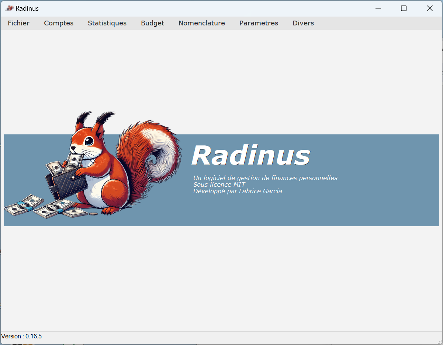Expand the Statistiques menu
Image resolution: width=443 pixels, height=345 pixels.
(x=107, y=23)
